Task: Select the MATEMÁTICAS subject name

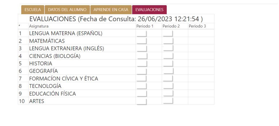Action: coord(47,41)
